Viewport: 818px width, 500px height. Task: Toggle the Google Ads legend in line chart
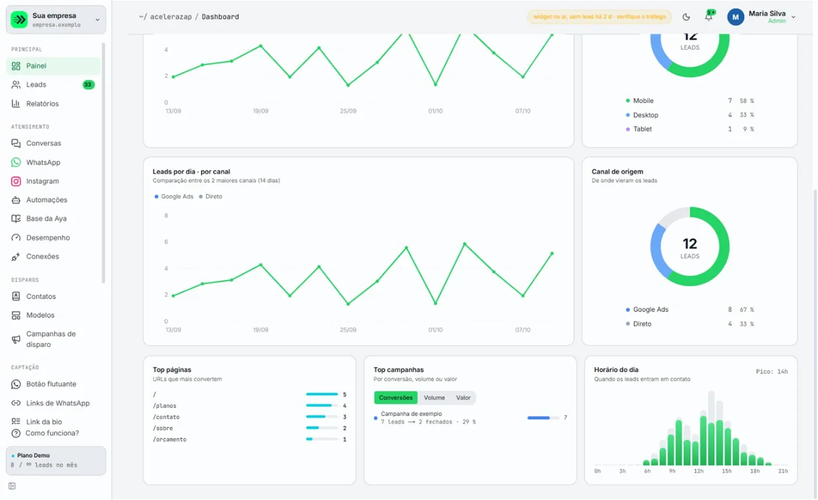coord(174,196)
